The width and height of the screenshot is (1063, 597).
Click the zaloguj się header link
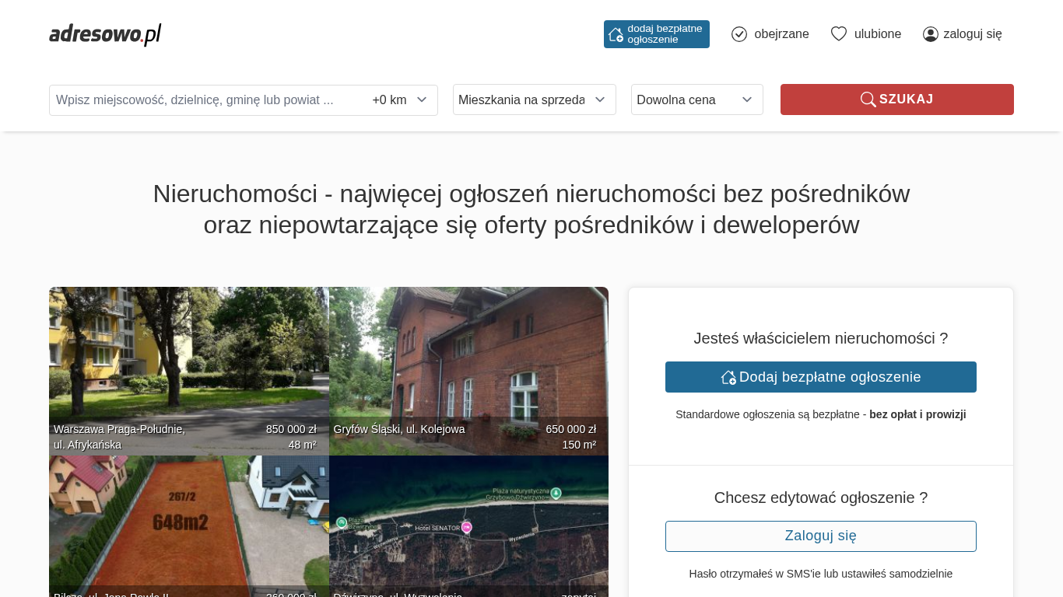(x=972, y=34)
